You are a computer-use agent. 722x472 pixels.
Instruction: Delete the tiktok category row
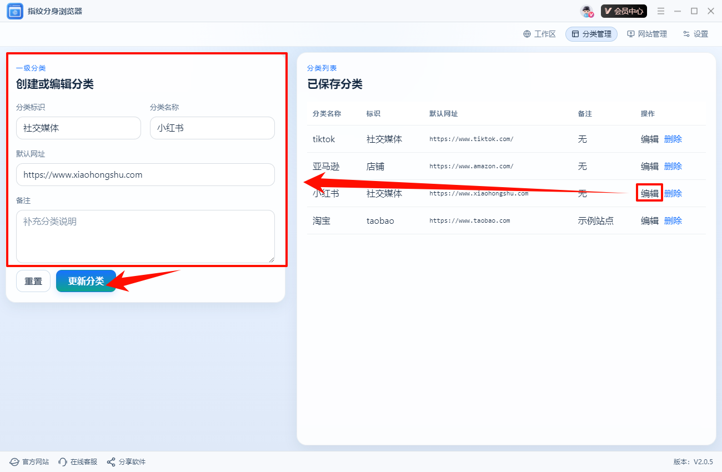673,139
